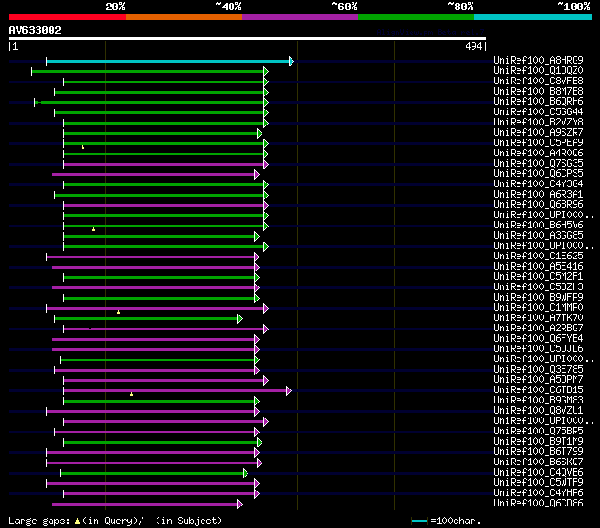Click the cyan alignment bar for A8HRG9
The width and height of the screenshot is (600, 528).
point(170,61)
